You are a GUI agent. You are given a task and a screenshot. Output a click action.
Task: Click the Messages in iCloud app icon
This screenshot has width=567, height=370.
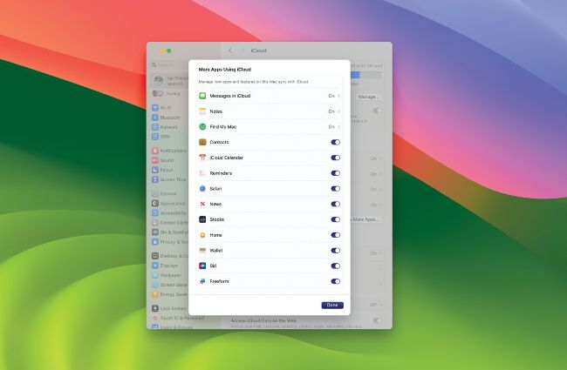[x=202, y=96]
